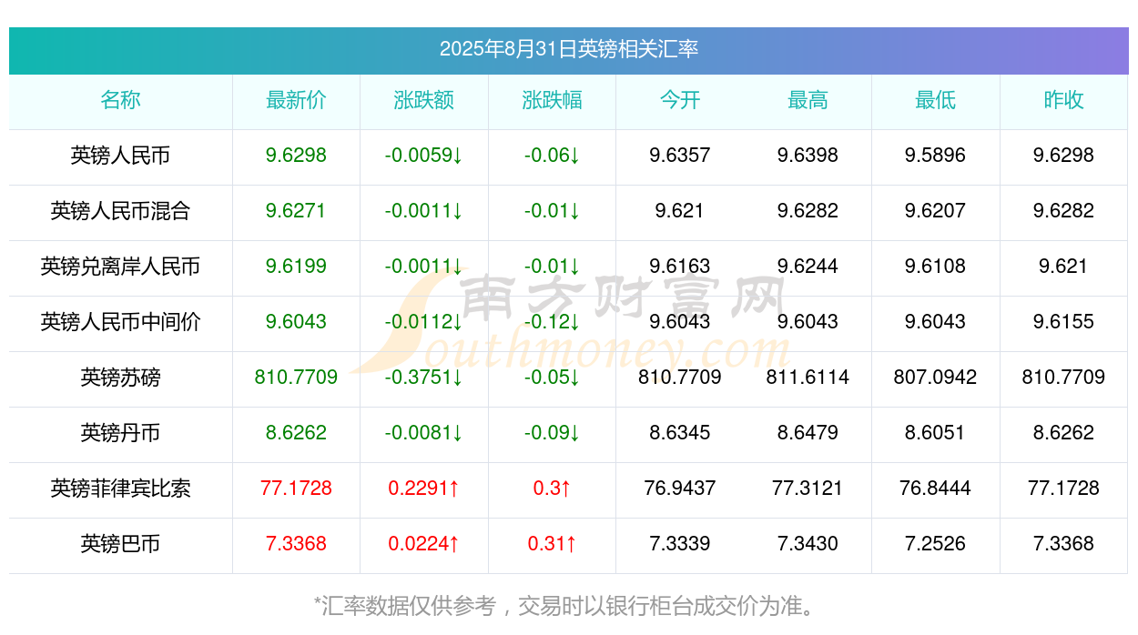Image resolution: width=1138 pixels, height=635 pixels.
Task: Click latest price 77.1728 in red
Action: click(x=296, y=489)
